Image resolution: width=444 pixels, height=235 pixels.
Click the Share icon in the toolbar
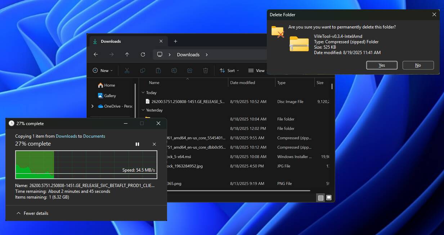pyautogui.click(x=190, y=70)
